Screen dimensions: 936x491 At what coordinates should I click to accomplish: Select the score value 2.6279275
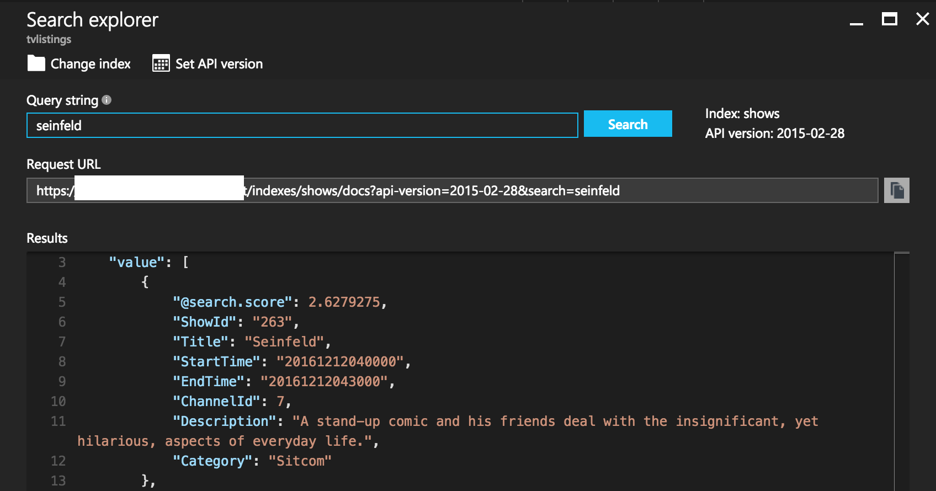click(344, 302)
